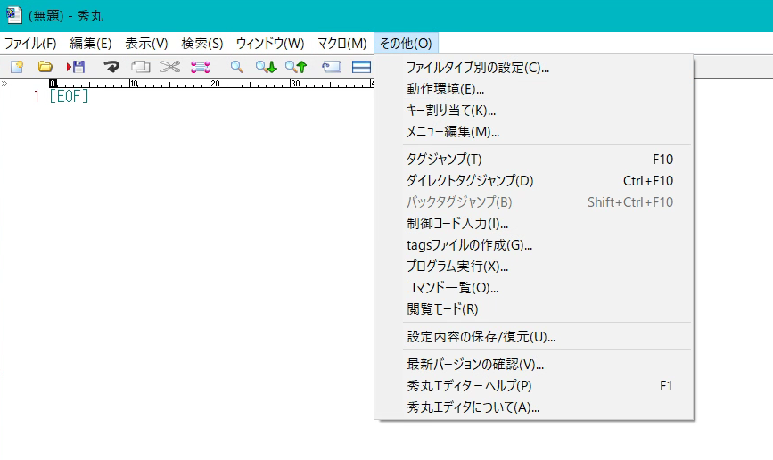Click the Hidemaru app icon in title bar
The width and height of the screenshot is (773, 460).
pyautogui.click(x=13, y=15)
